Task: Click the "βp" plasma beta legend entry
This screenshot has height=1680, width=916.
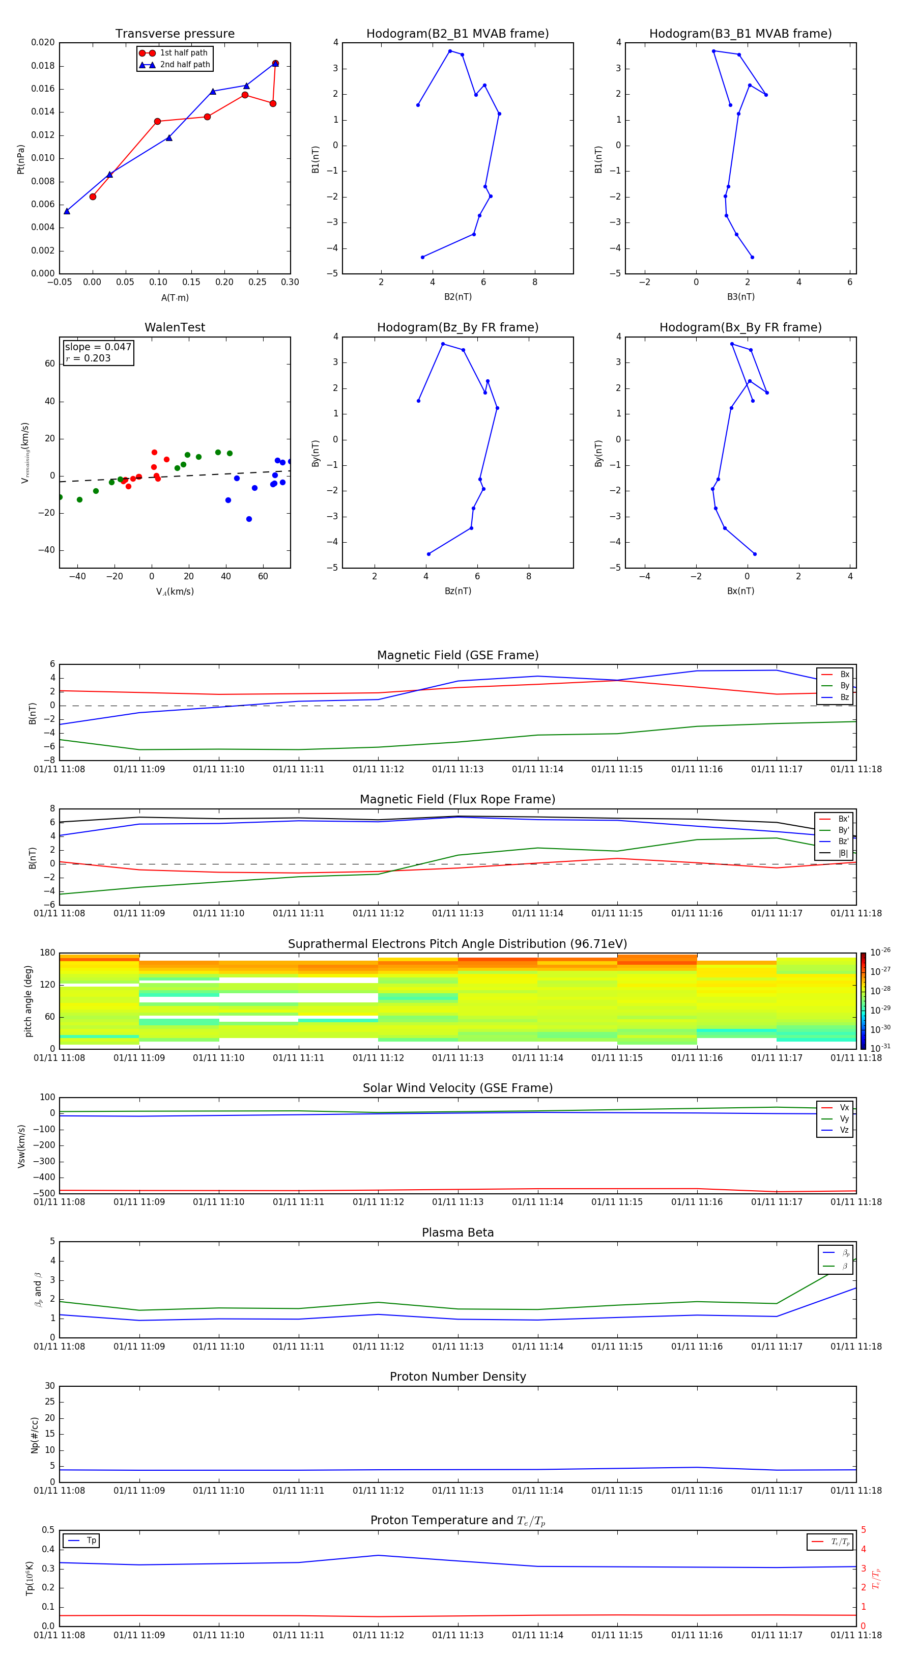Action: point(836,1253)
